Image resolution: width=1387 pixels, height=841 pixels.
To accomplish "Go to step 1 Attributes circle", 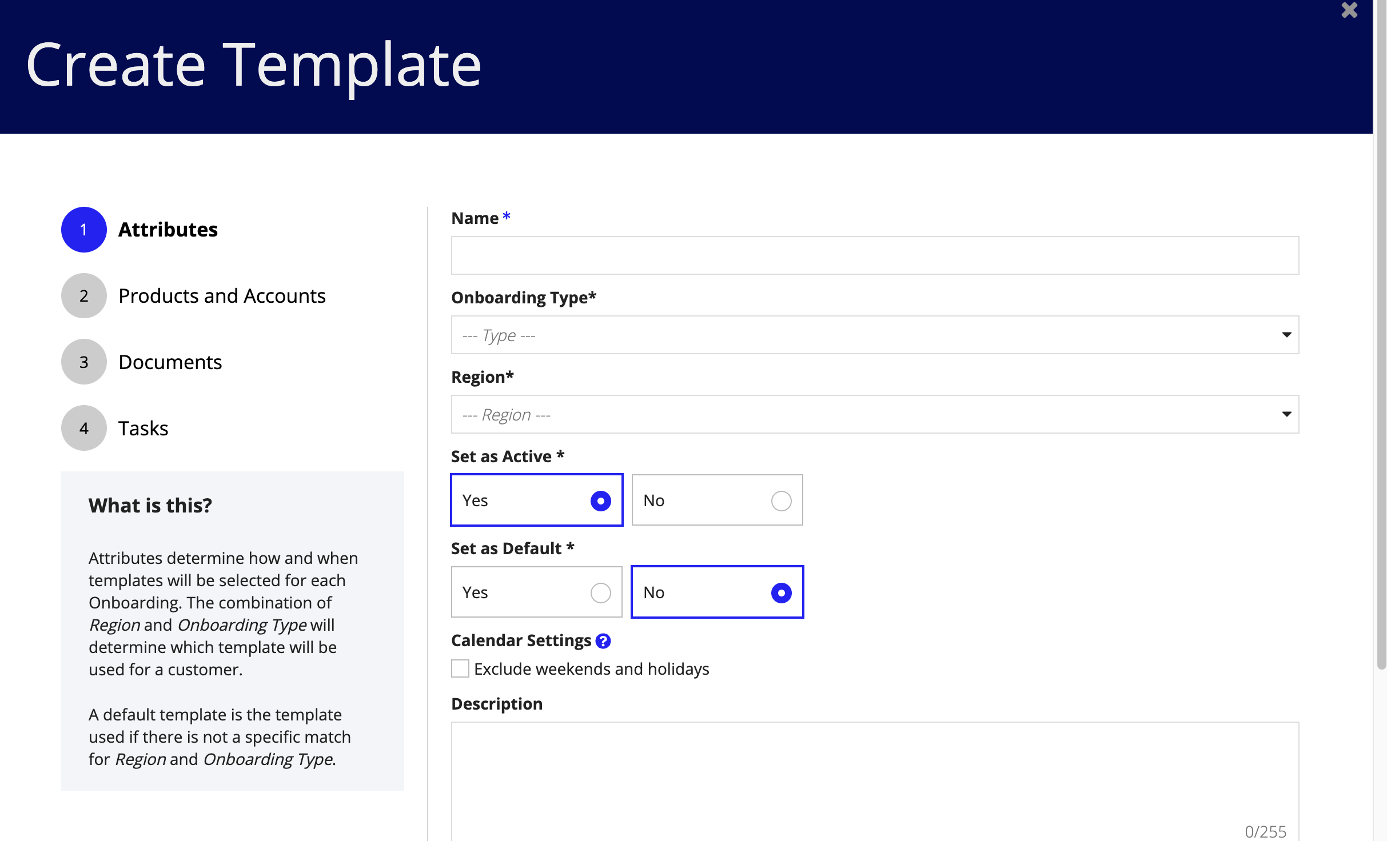I will click(84, 230).
